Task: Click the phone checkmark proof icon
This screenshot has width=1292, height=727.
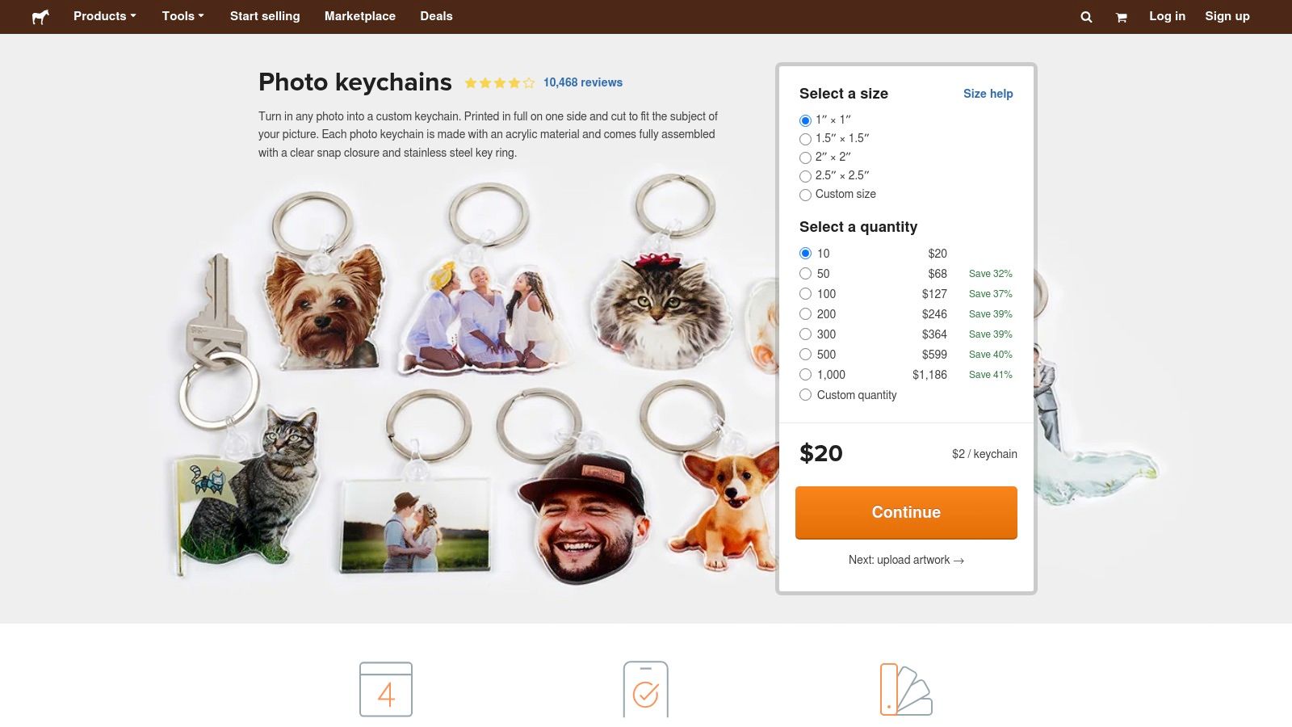Action: click(x=645, y=689)
